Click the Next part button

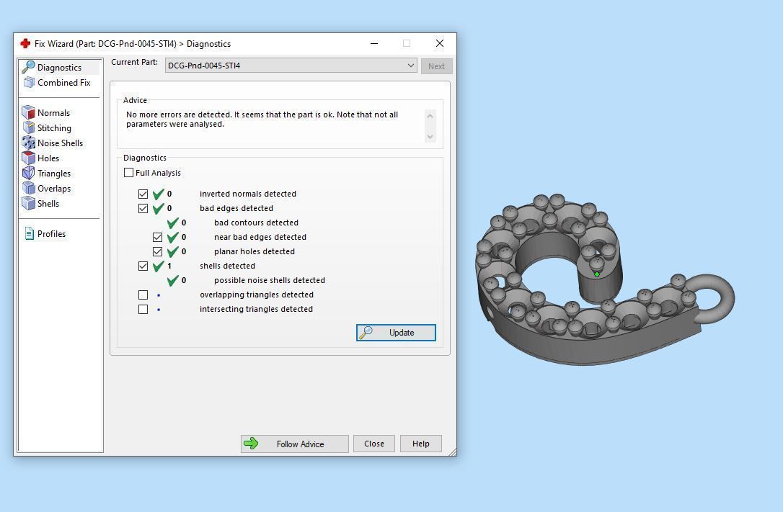(436, 66)
